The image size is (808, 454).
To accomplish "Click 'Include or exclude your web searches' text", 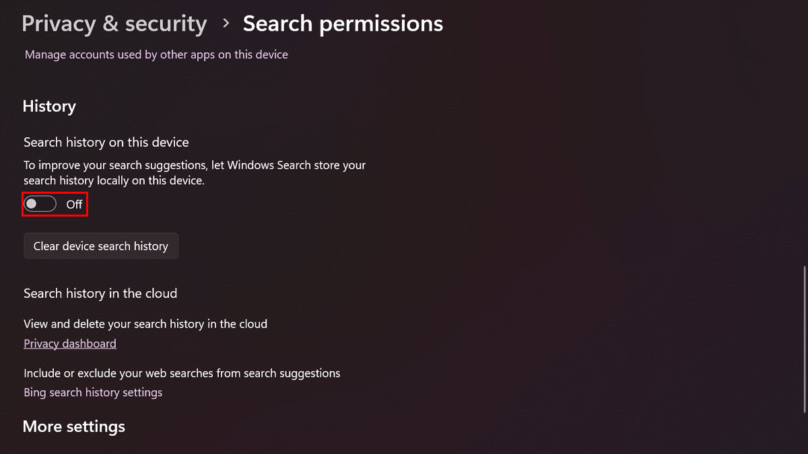I will tap(182, 373).
